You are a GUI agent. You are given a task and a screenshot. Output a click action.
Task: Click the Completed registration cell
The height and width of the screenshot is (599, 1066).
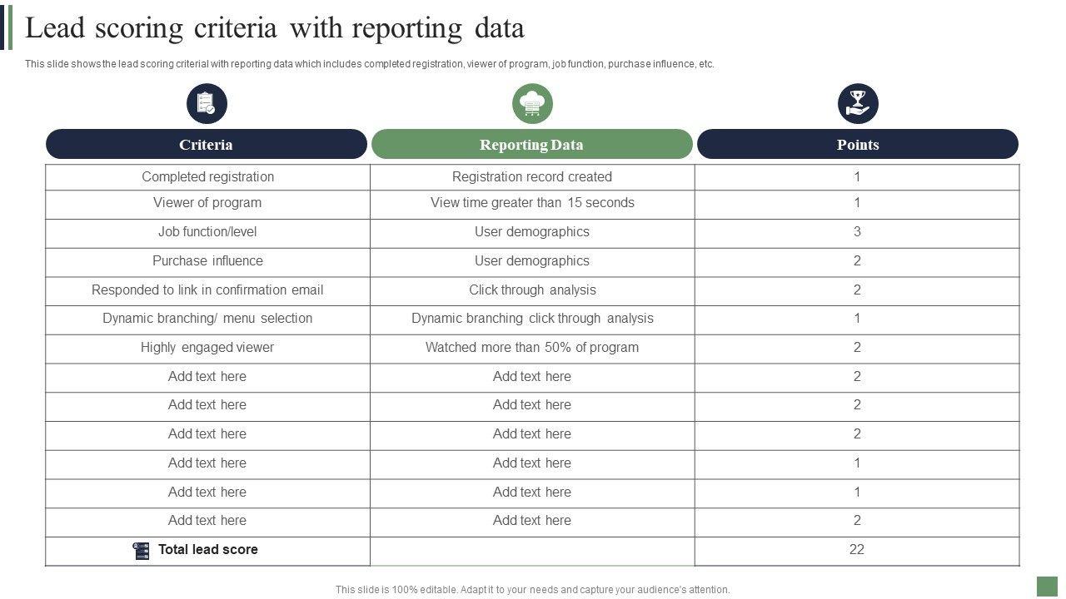[207, 176]
